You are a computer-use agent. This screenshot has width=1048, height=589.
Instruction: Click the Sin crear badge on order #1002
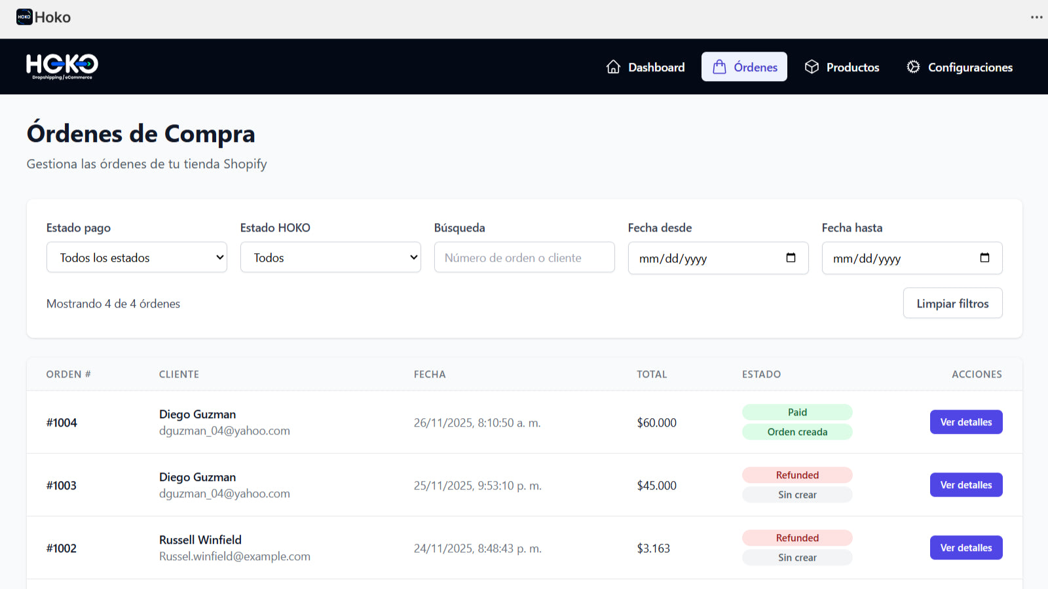click(797, 558)
